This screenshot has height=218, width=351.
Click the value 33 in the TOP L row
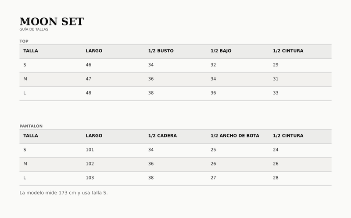coord(276,93)
